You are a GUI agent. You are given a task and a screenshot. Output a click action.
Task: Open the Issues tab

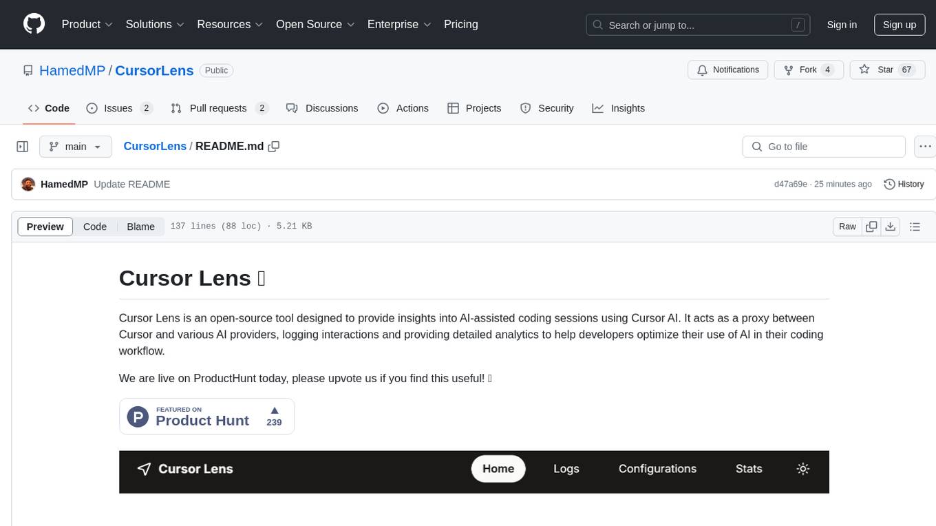pos(118,108)
